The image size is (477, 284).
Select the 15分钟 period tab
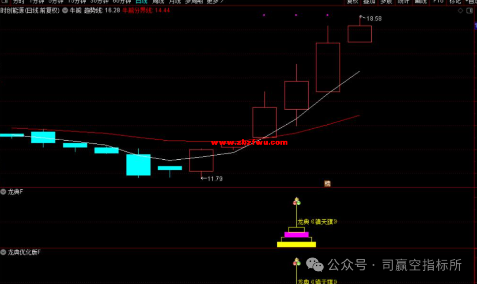(77, 1)
